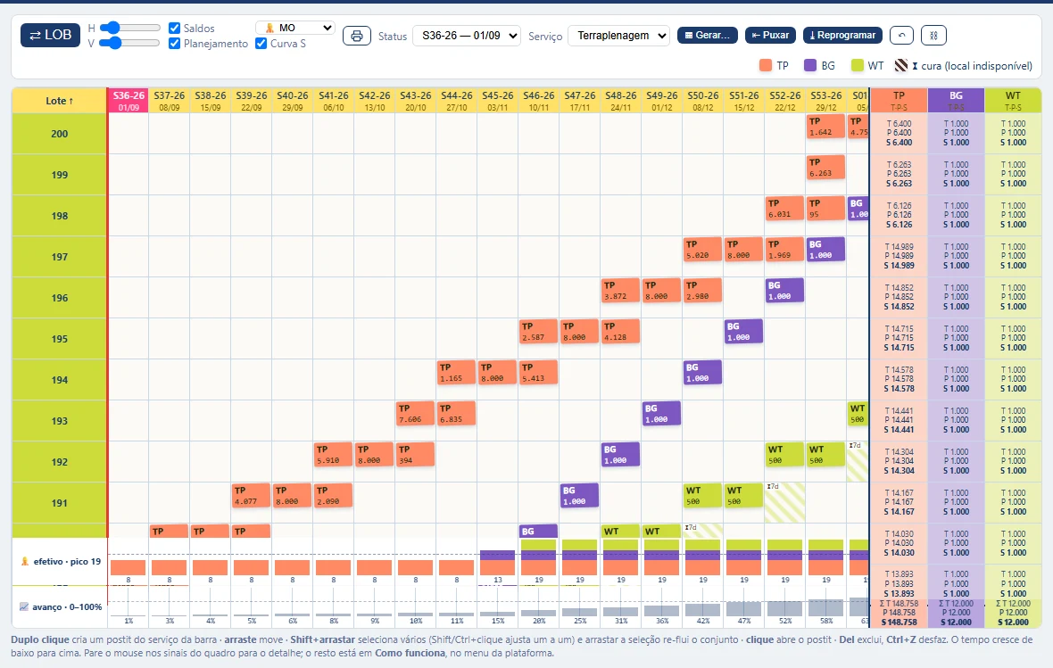Toggle the Saldos checkbox

coord(175,28)
